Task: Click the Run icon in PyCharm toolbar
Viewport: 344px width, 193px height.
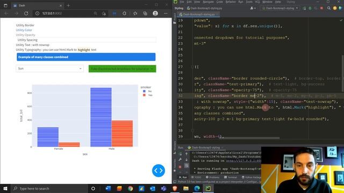Action: (304, 8)
